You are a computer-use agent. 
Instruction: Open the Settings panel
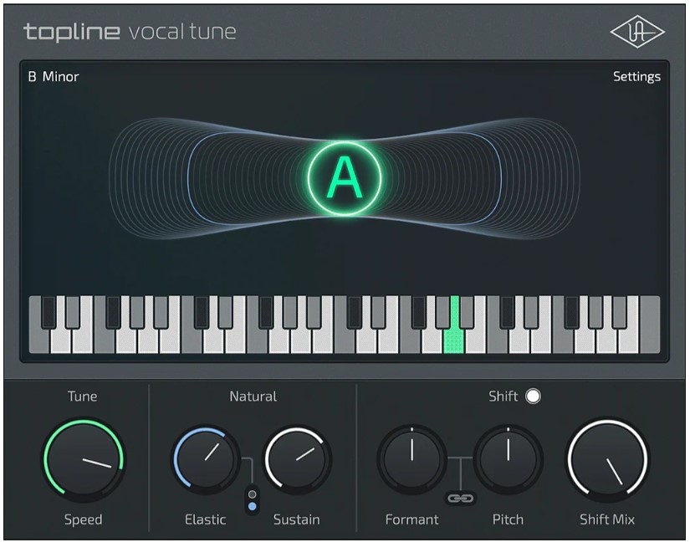pos(636,77)
